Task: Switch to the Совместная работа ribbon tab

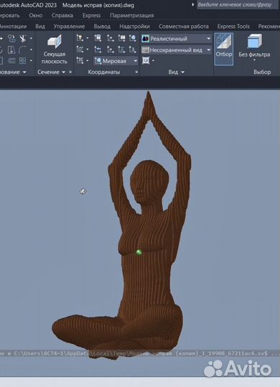Action: click(x=184, y=27)
